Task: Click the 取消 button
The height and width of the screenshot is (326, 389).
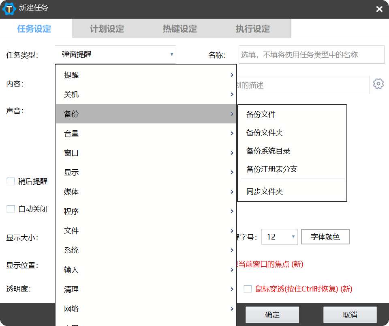Action: pos(350,315)
